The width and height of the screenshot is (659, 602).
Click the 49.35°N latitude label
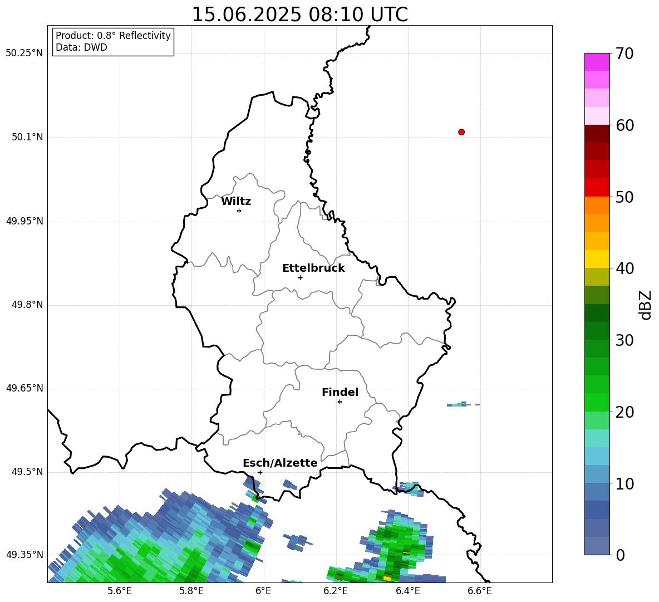(x=24, y=555)
